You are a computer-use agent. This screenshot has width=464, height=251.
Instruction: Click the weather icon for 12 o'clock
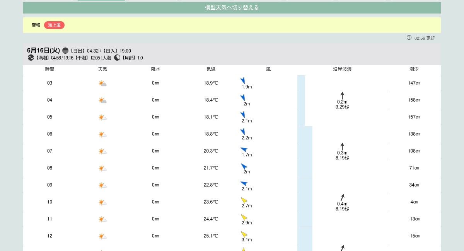click(102, 236)
